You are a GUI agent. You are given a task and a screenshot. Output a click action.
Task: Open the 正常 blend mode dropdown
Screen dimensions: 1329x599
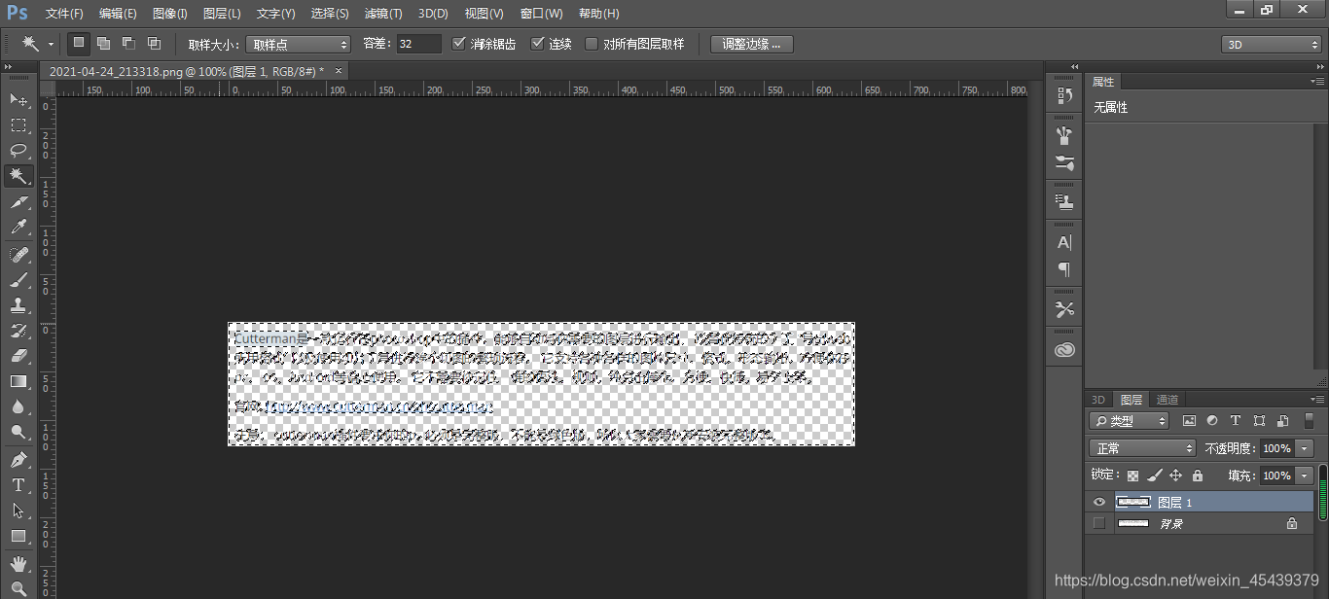1142,448
